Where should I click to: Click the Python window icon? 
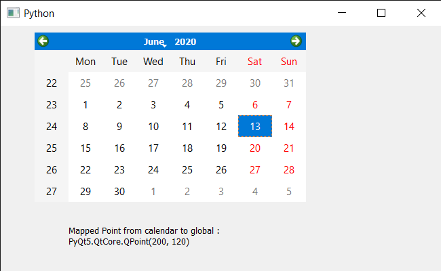coord(13,13)
